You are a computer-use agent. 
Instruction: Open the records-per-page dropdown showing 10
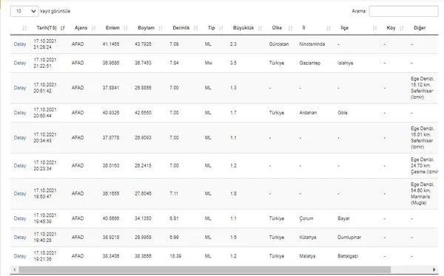(24, 11)
